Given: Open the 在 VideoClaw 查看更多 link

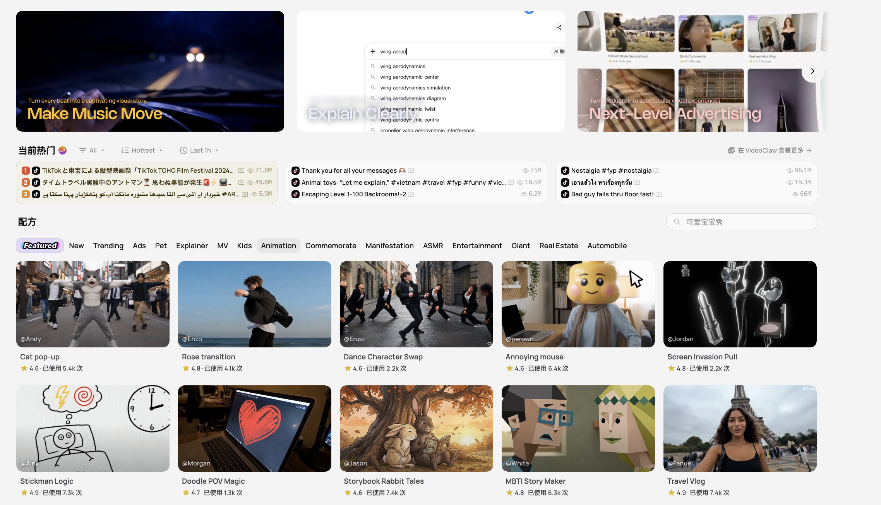Looking at the screenshot, I should 770,150.
